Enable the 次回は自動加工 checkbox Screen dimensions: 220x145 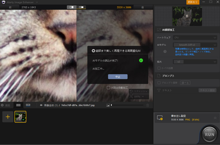109,88
